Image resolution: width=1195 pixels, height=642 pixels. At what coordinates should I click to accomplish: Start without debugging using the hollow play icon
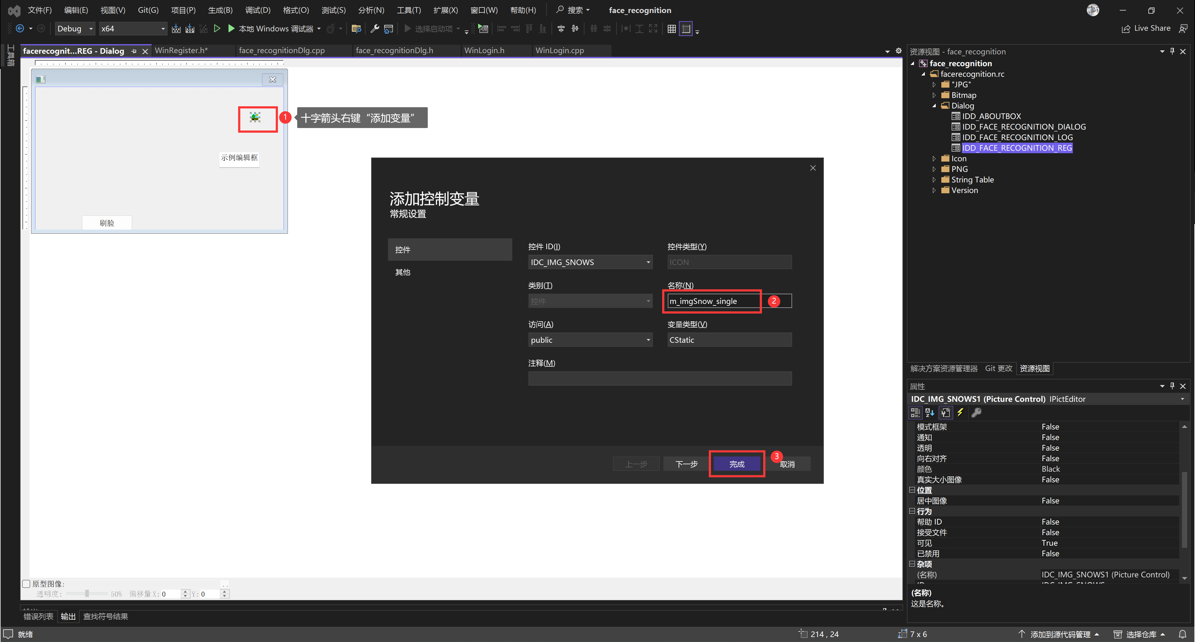(x=217, y=29)
